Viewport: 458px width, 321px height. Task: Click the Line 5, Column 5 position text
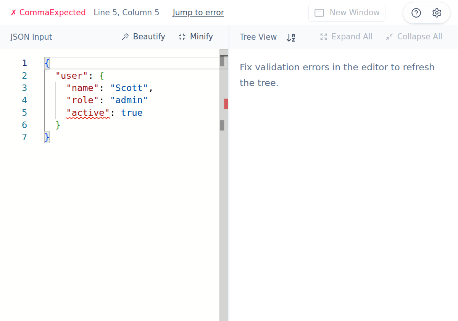(126, 12)
